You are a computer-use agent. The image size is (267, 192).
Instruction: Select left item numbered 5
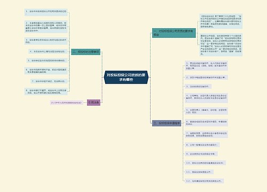click(x=47, y=60)
